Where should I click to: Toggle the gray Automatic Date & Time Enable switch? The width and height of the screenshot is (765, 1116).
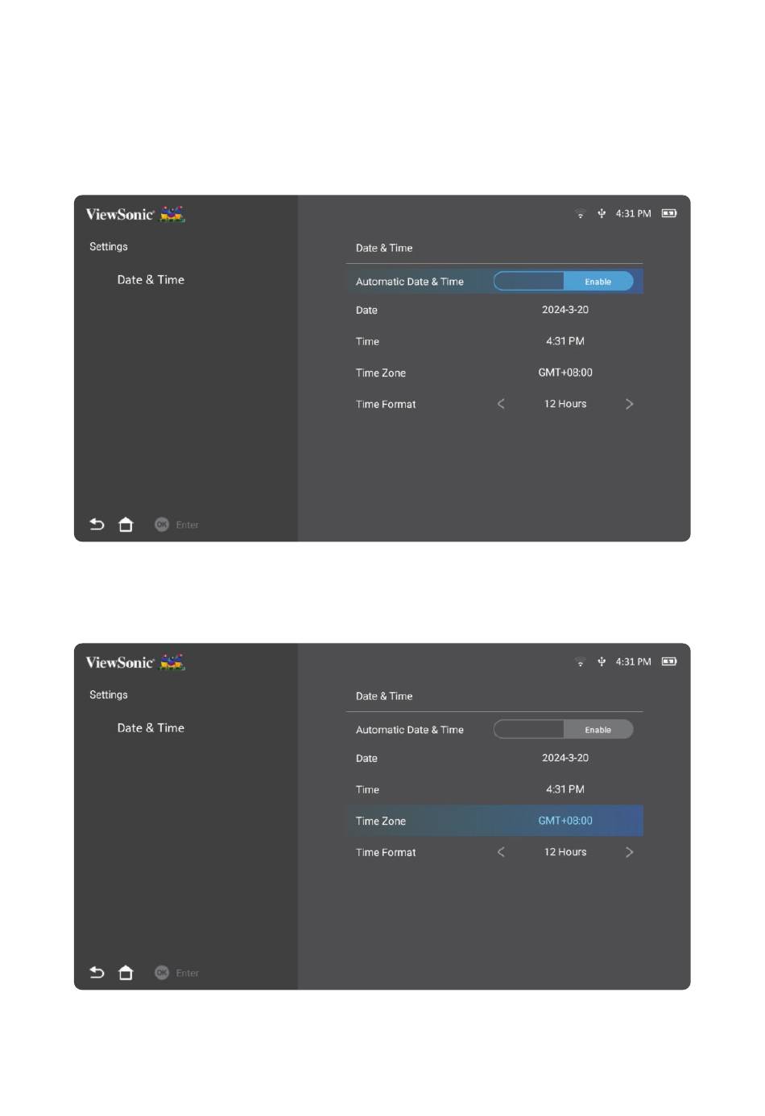564,730
